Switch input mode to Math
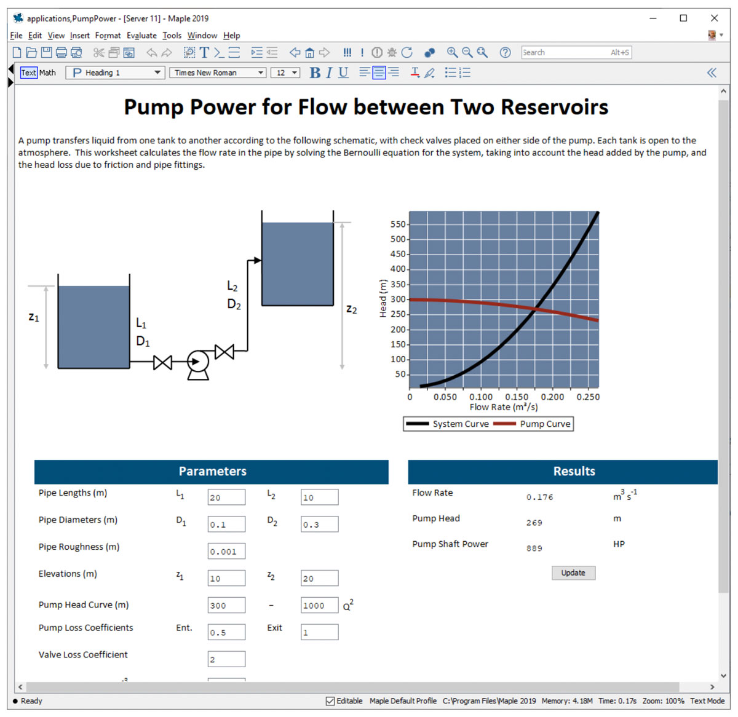Viewport: 738px width, 717px height. (x=47, y=73)
